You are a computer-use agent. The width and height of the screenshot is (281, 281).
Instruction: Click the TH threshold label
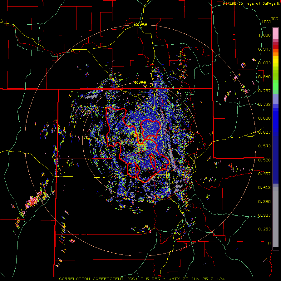click(268, 243)
